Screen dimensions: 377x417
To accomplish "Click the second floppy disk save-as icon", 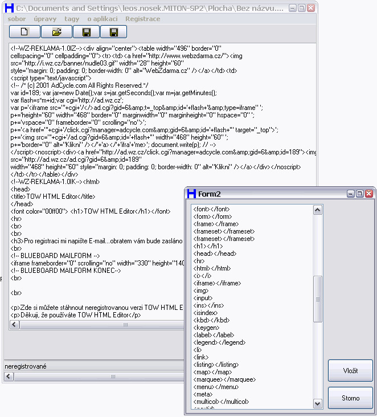I will point(114,32).
